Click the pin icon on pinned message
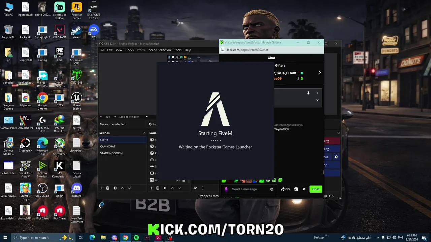431x242 pixels. 308,93
